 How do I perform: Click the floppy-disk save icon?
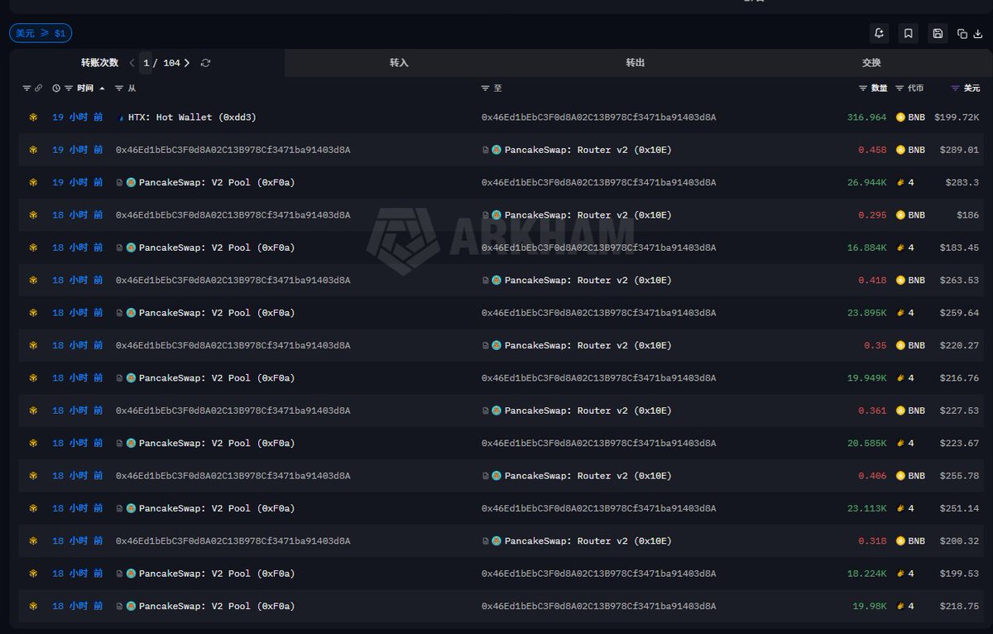938,33
